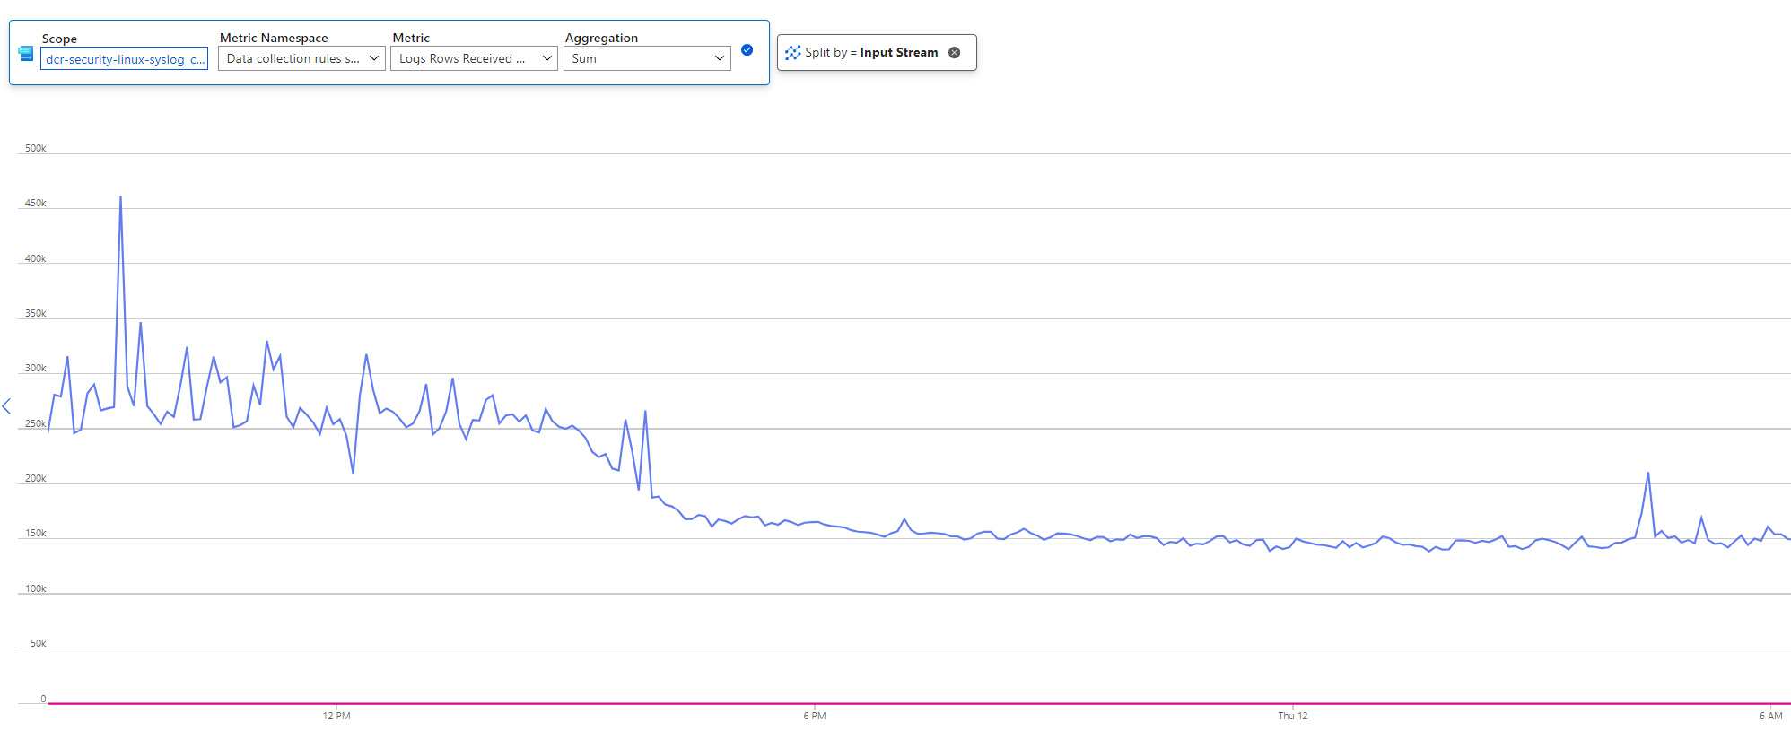Screen dimensions: 1791x740
Task: Click the Aggregation field label
Action: (x=601, y=38)
